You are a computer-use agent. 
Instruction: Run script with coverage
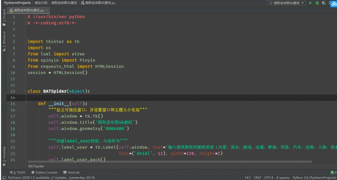tap(324, 3)
